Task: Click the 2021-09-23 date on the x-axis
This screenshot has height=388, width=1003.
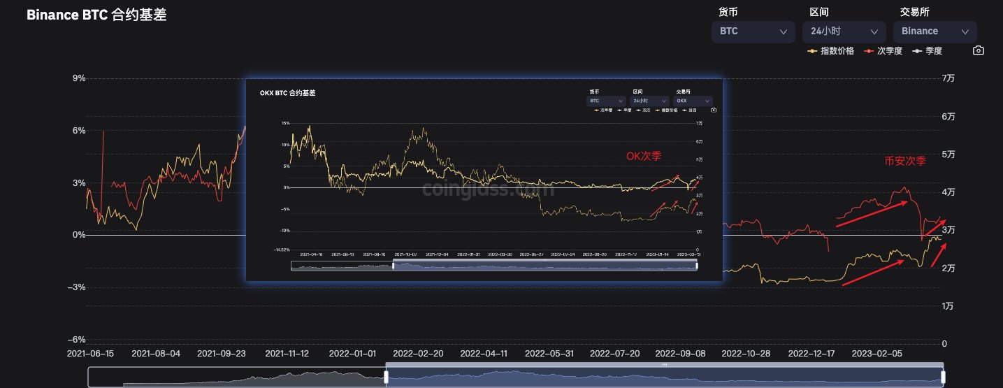Action: [222, 354]
